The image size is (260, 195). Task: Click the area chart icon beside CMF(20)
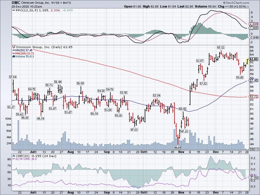coord(14,156)
